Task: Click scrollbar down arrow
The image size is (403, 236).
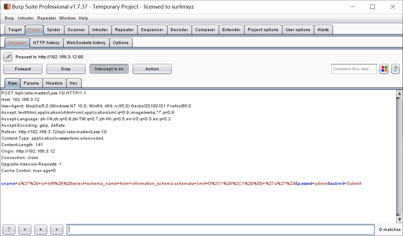Action: pyautogui.click(x=399, y=219)
